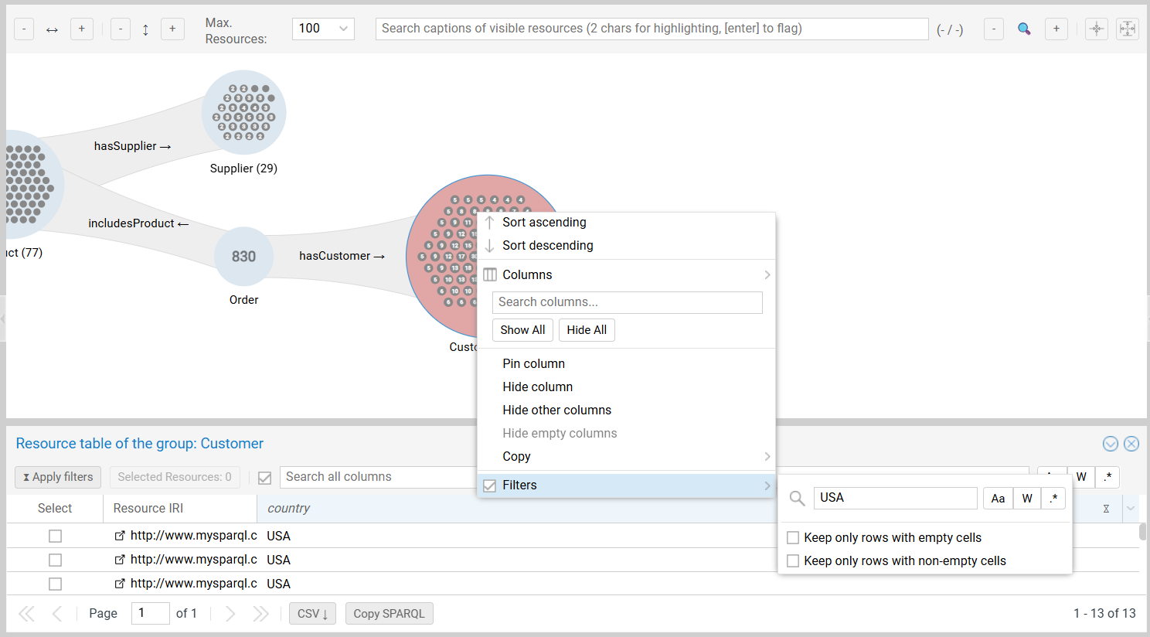1150x637 pixels.
Task: Check Keep only rows with empty cells
Action: click(793, 537)
